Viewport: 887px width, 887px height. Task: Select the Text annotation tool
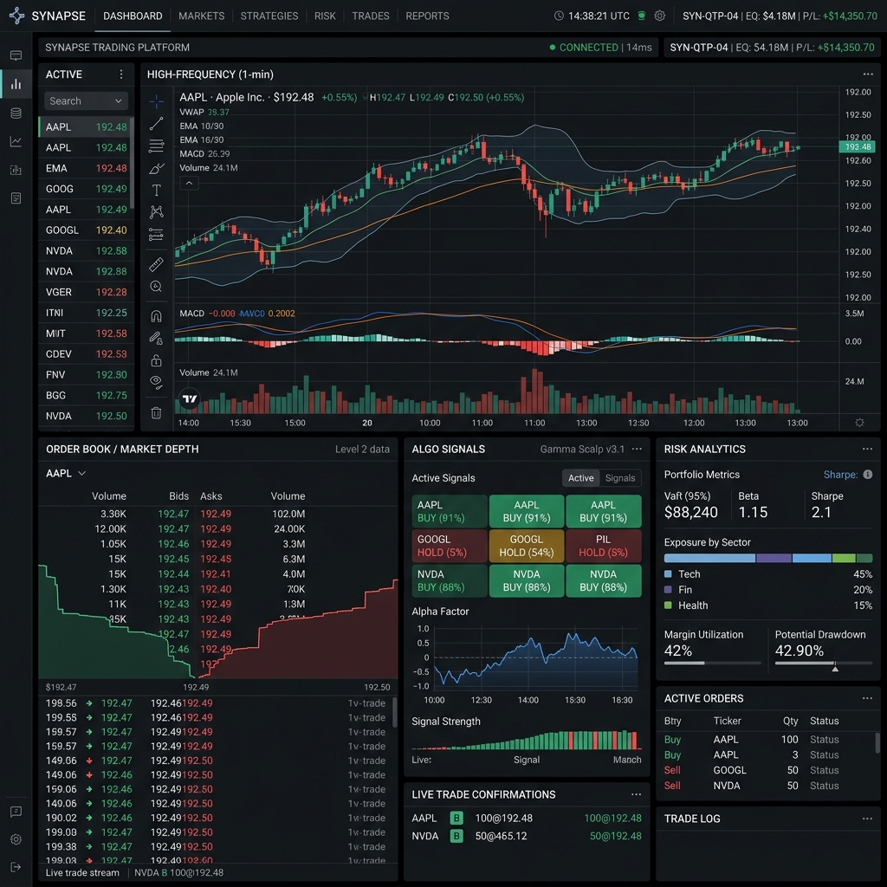pos(156,190)
